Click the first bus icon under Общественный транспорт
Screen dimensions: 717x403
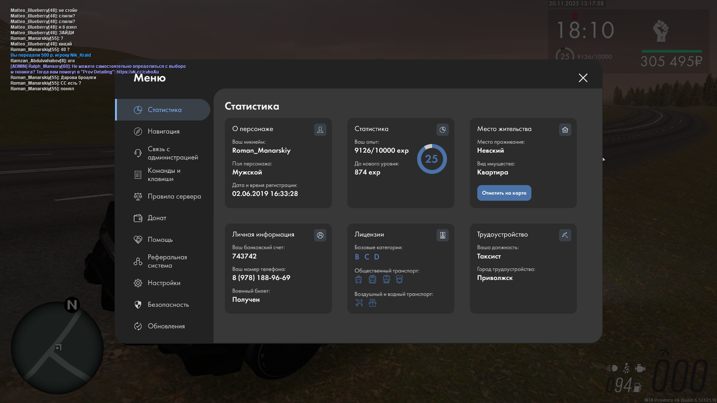(358, 280)
